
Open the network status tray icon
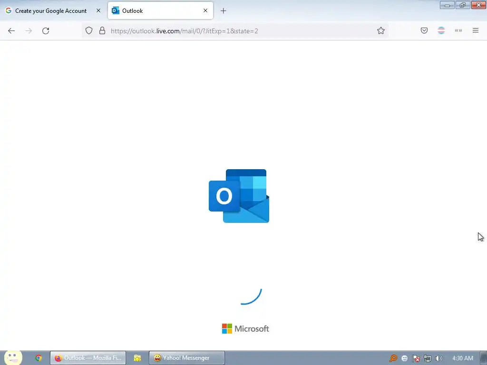click(x=428, y=358)
